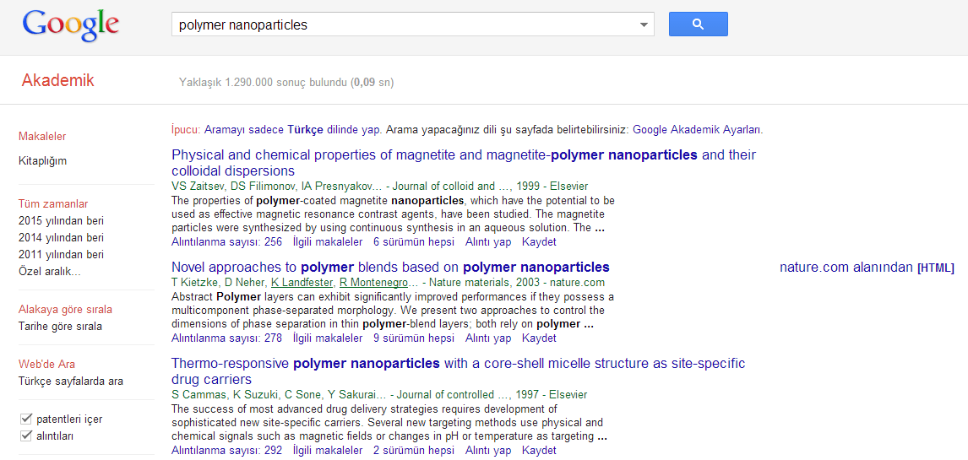968x460 pixels.
Task: Click 'Kaydet' under the first result
Action: point(539,241)
